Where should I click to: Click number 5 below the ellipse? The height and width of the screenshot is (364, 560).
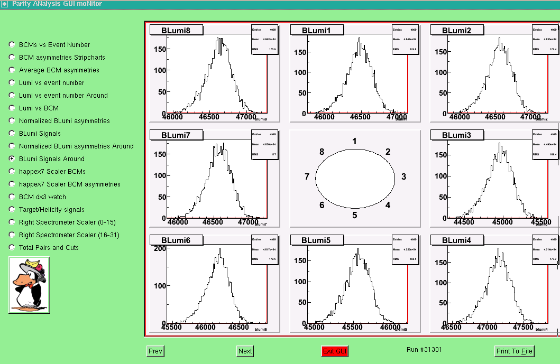pos(355,215)
